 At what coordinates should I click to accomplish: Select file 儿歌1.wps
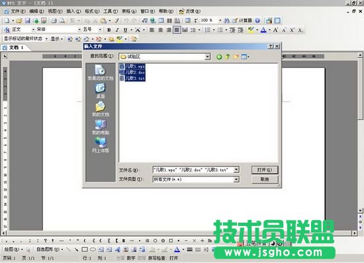click(132, 66)
